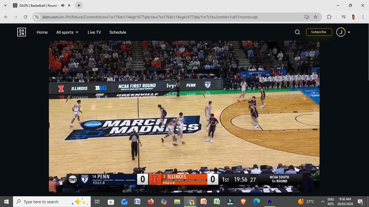Click the dazn.com address bar URL

[x=150, y=17]
